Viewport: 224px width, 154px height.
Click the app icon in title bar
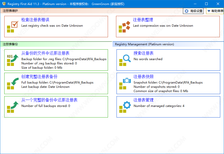click(4, 4)
